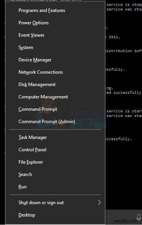Click the Shut down submenu arrow
Image resolution: width=142 pixels, height=225 pixels.
click(100, 203)
